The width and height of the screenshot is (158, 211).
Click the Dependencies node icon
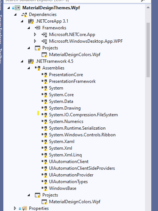tap(24, 14)
